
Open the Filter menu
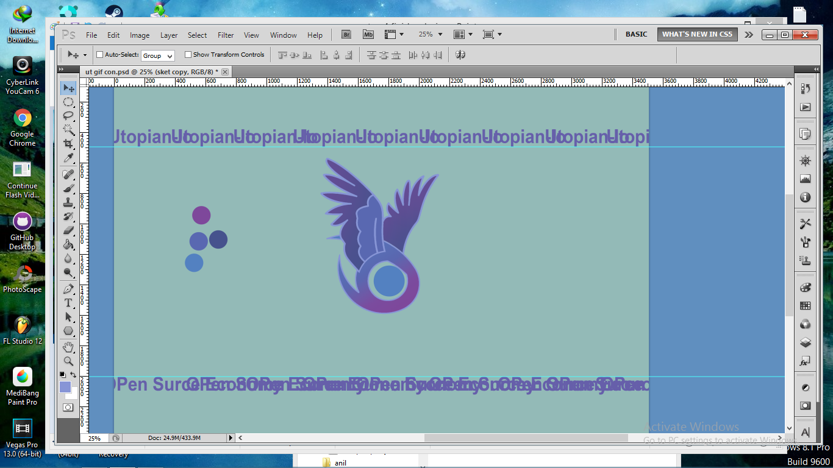pyautogui.click(x=226, y=35)
